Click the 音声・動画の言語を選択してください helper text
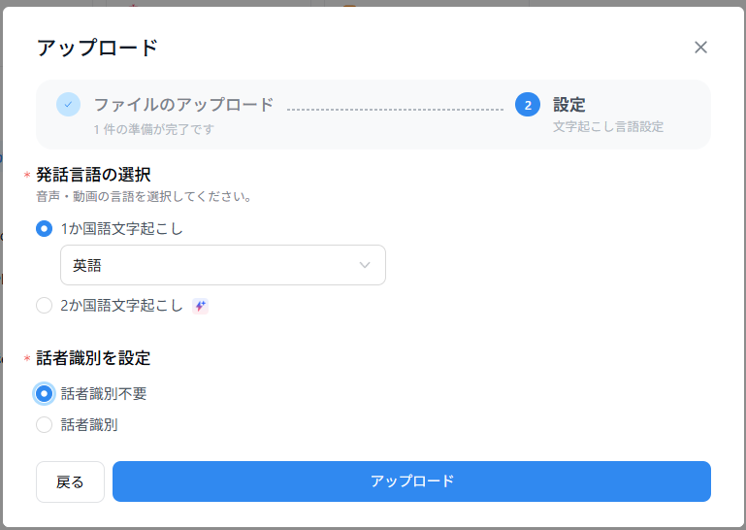Image resolution: width=746 pixels, height=530 pixels. coord(145,196)
